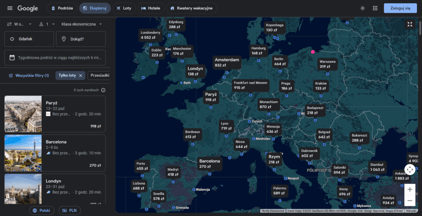Go to the Podróże tab
Viewport: 422px width, 216px height.
62,8
